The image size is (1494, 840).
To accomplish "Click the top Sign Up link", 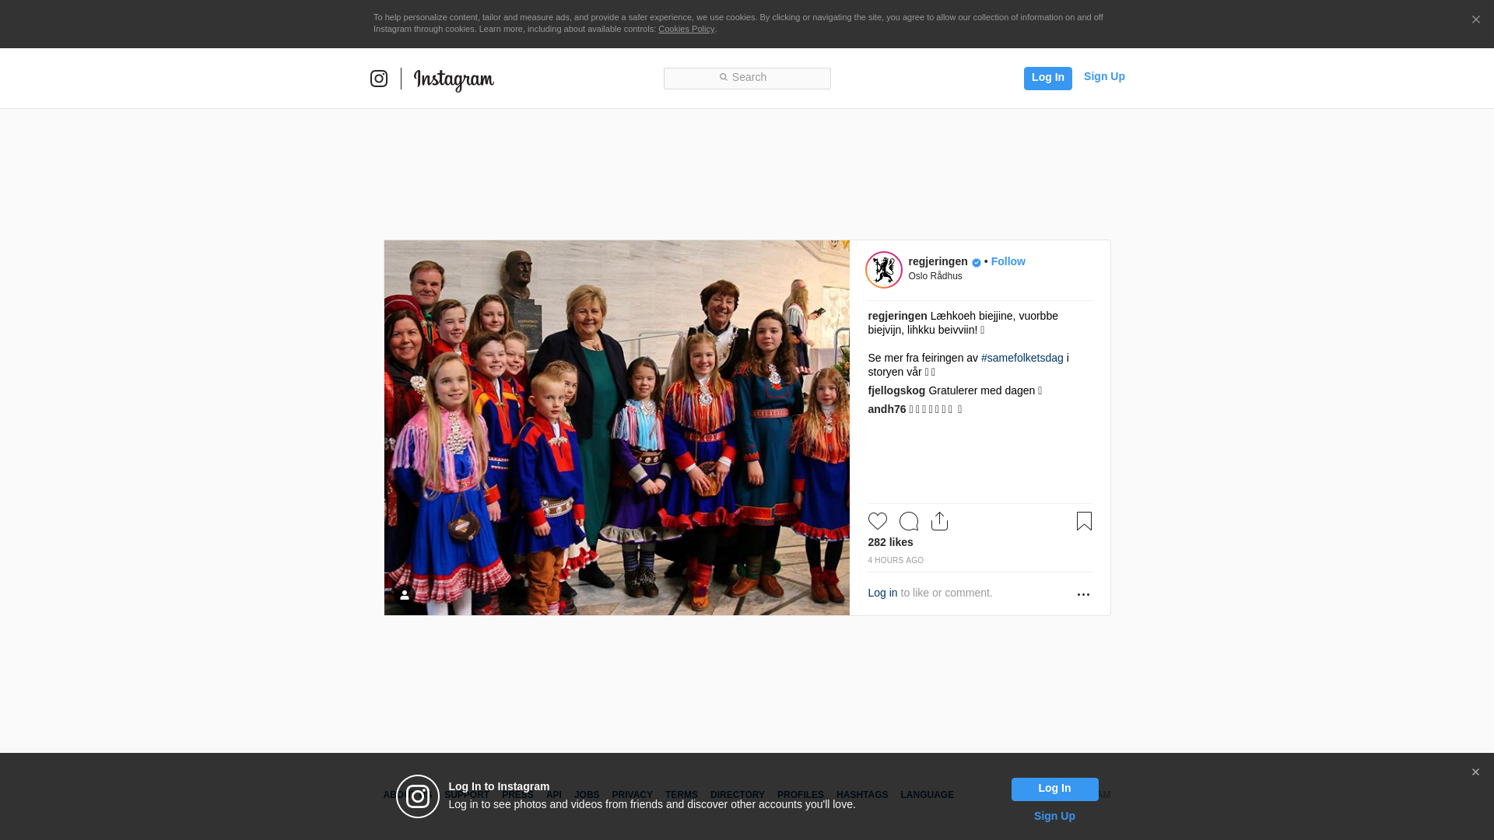I will tap(1104, 76).
